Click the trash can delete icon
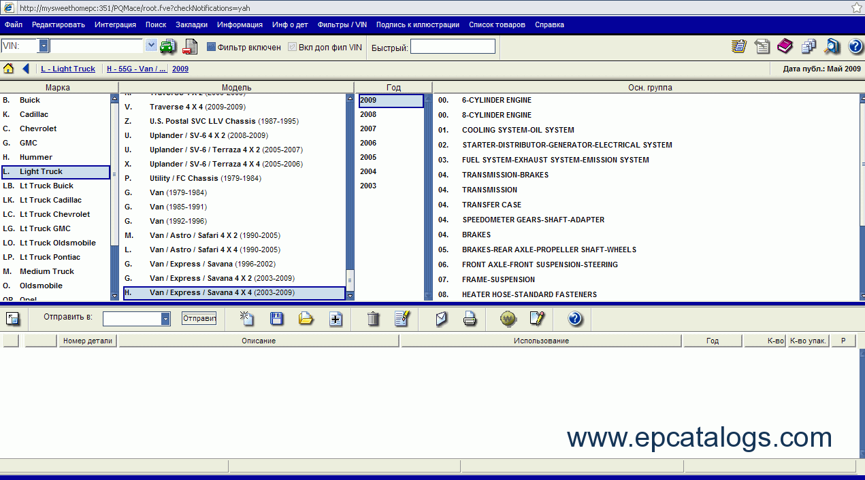The height and width of the screenshot is (480, 865). [373, 318]
